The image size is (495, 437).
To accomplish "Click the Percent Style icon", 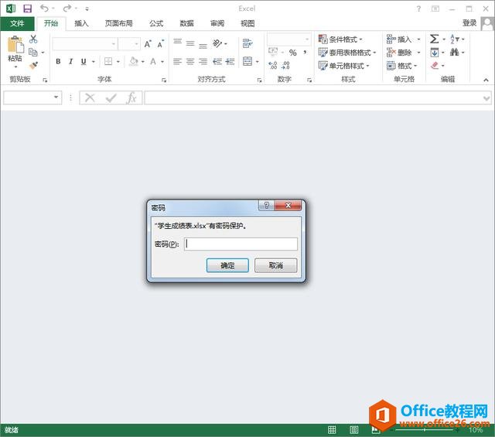I will 292,53.
